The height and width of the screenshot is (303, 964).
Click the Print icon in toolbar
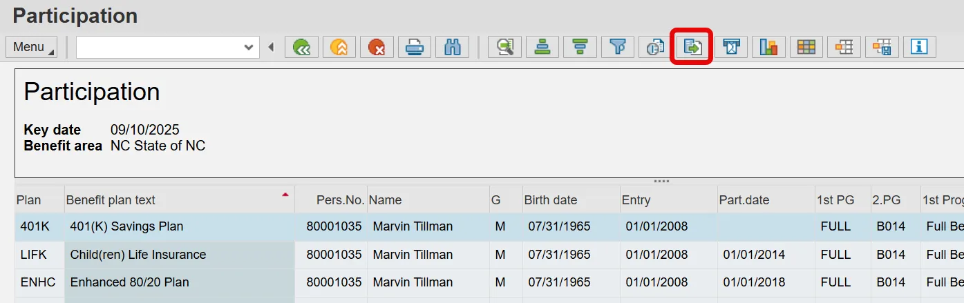coord(415,47)
